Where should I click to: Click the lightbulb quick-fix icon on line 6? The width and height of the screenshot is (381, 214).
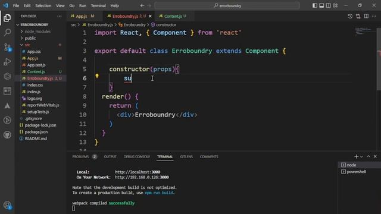click(97, 76)
